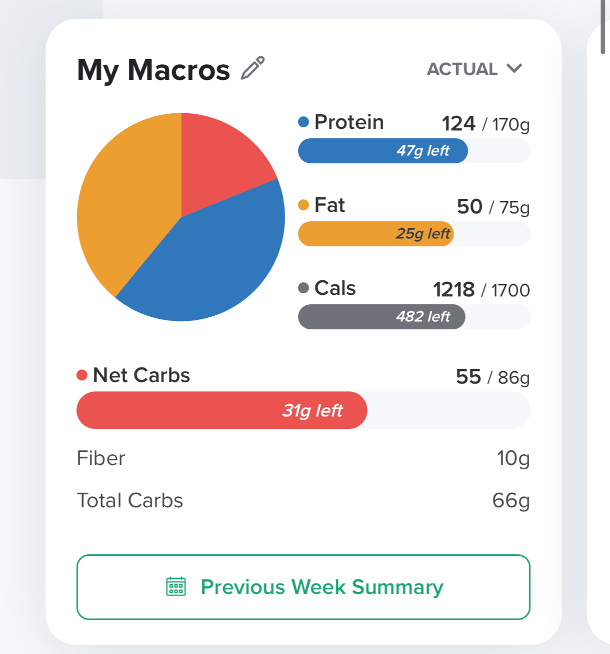Click the calendar icon in summary button
Screen dimensions: 610x654
[176, 587]
